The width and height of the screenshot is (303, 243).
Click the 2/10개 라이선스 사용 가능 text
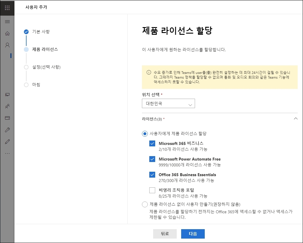click(183, 149)
